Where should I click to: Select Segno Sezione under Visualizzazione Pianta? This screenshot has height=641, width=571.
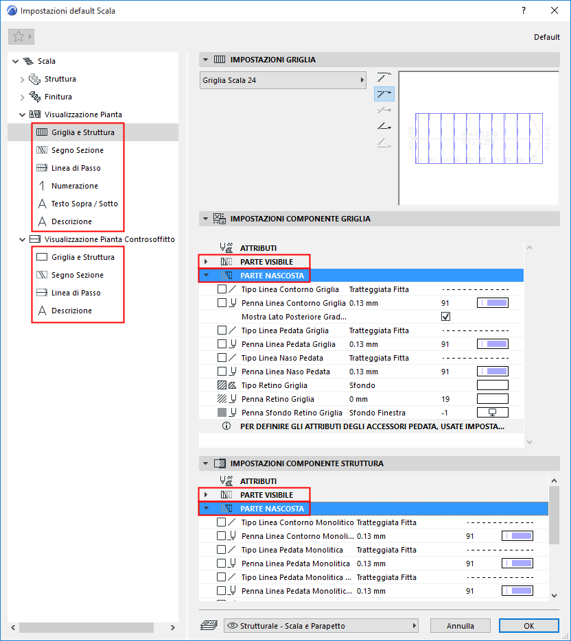(78, 150)
